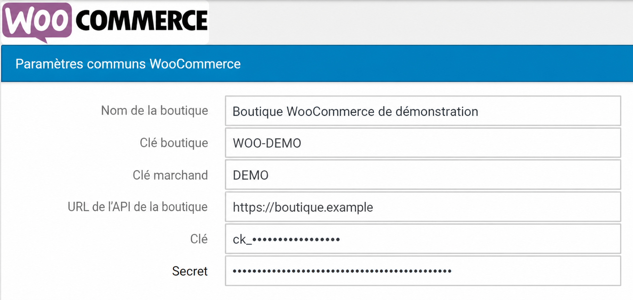Click the 'URL de l'API de la boutique' label
The image size is (633, 300).
tap(138, 207)
